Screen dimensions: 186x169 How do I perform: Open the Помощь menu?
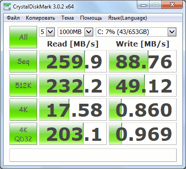pyautogui.click(x=91, y=18)
